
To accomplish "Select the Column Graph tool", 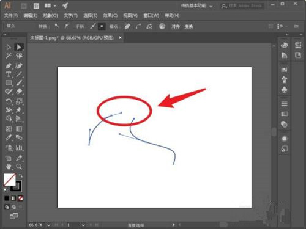I will point(19,148).
